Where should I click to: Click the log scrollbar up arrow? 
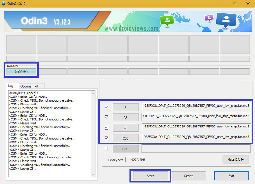tap(93, 93)
